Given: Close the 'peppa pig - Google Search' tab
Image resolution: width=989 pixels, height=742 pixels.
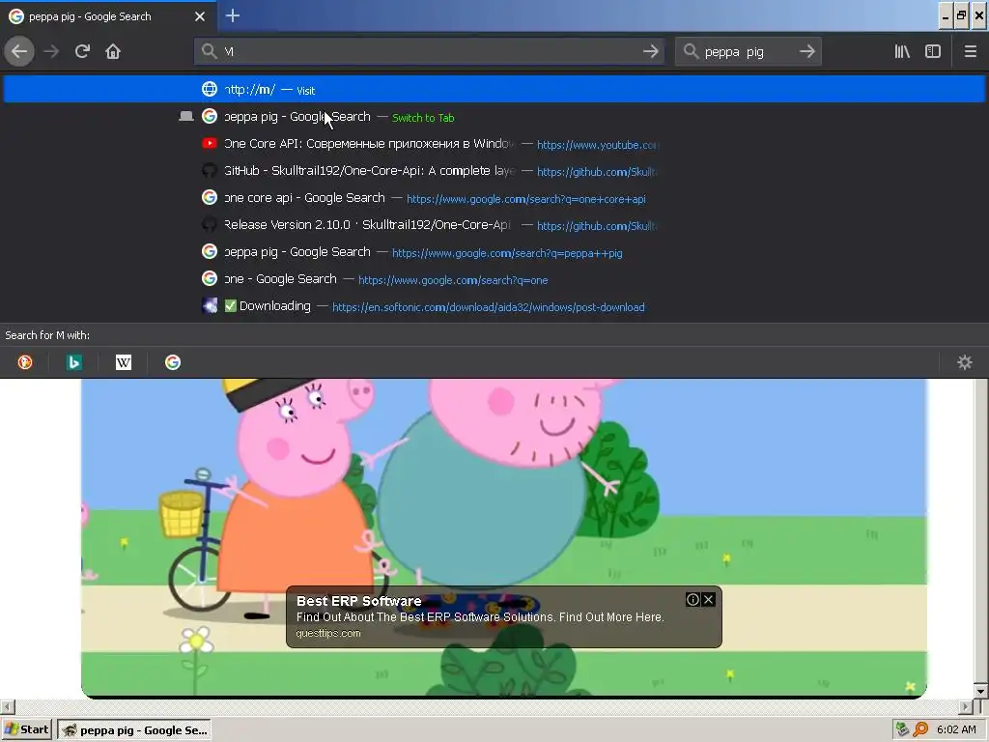Looking at the screenshot, I should click(200, 16).
